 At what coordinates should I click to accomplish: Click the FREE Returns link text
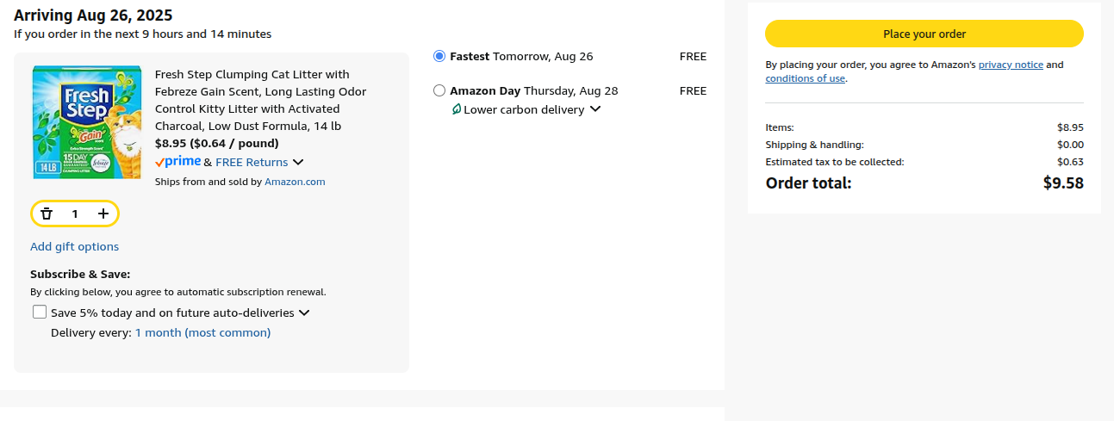(x=252, y=162)
